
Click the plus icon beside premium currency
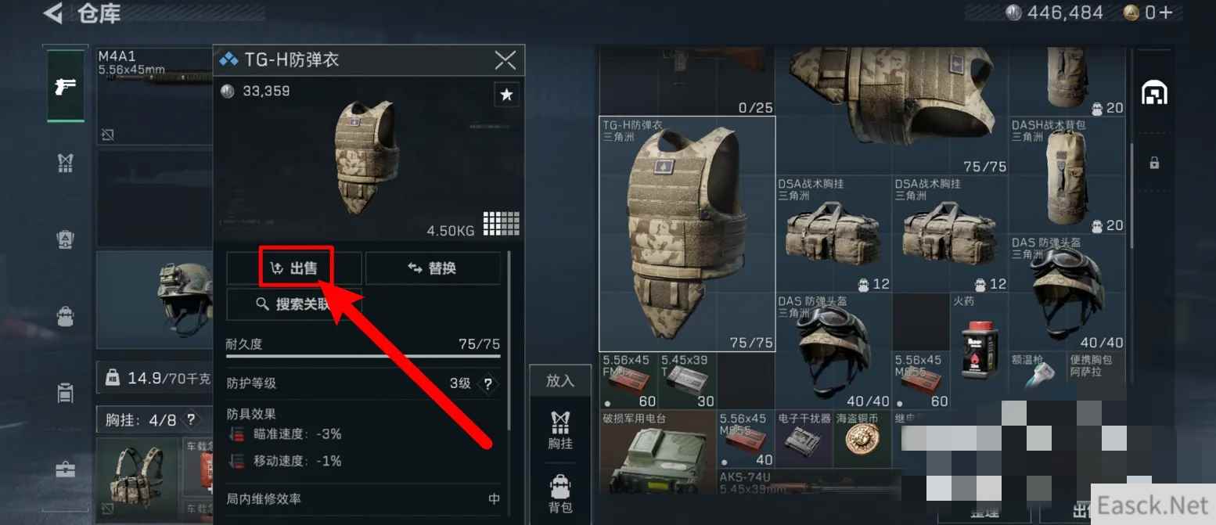[x=1166, y=13]
